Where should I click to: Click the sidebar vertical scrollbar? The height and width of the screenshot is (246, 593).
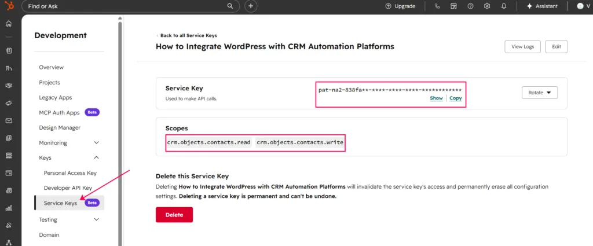[120, 133]
